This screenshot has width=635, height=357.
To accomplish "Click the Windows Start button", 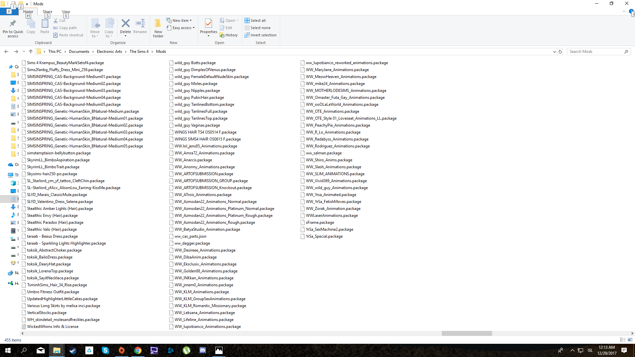I will click(8, 350).
